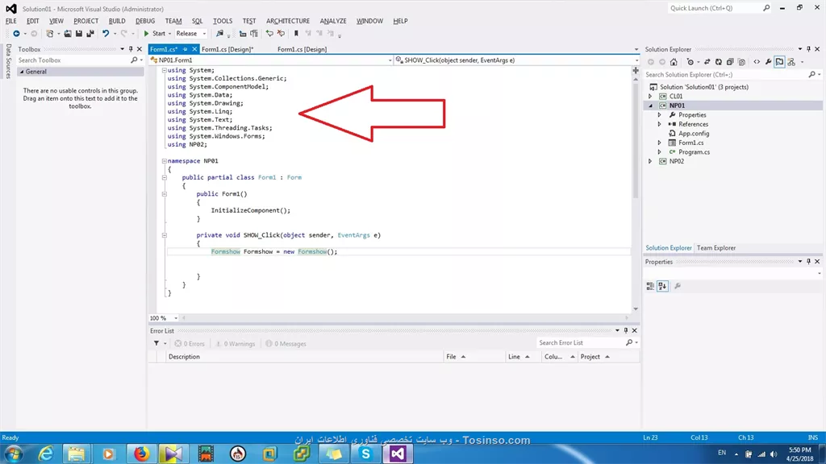Toggle the 0 Warnings filter
Viewport: 826px width, 464px height.
[x=235, y=343]
